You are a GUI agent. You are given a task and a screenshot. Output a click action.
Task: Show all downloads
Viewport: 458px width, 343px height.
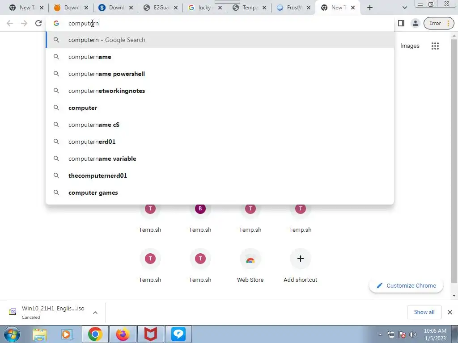tap(424, 312)
